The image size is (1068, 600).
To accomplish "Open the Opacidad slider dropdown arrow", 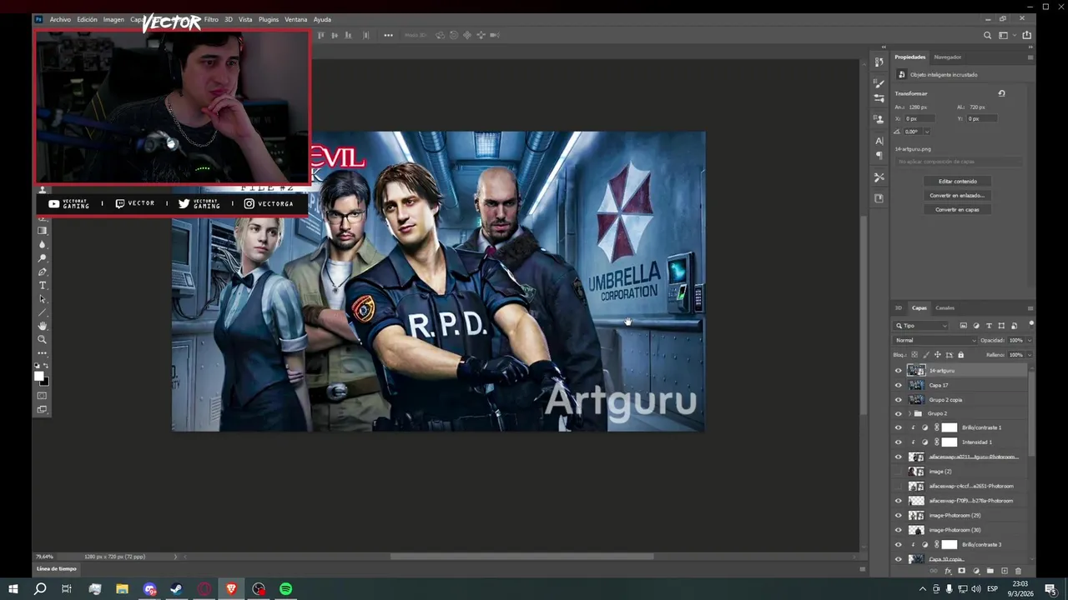I will [x=1029, y=340].
